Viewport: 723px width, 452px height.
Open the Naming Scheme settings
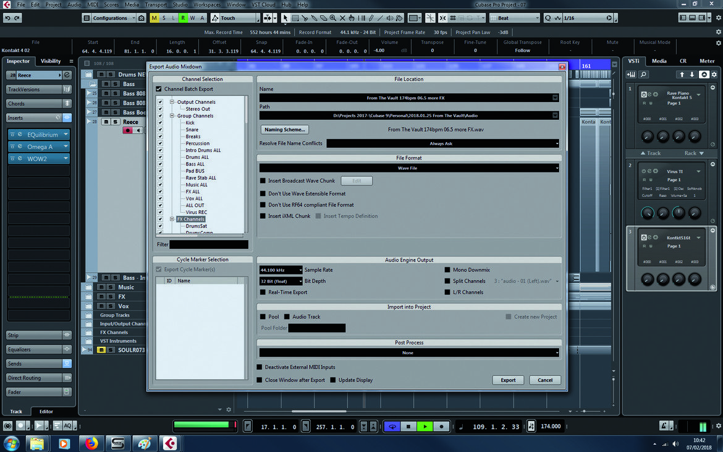(x=284, y=130)
